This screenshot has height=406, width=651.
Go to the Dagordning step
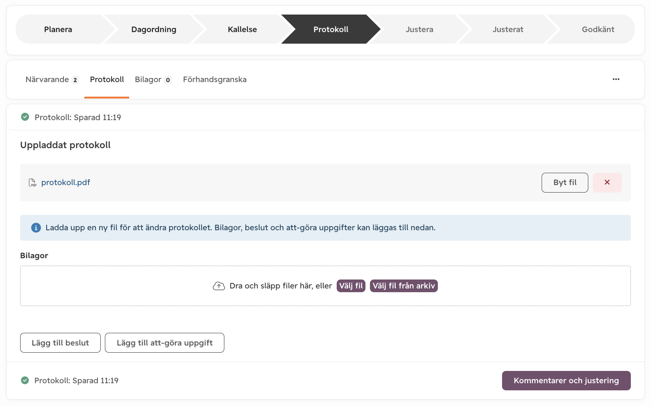[154, 29]
